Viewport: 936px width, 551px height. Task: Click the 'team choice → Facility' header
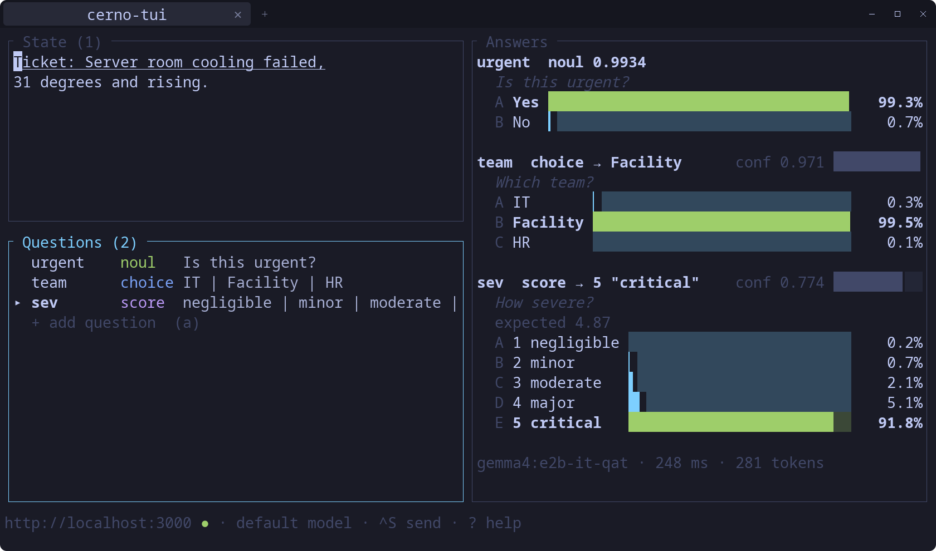[x=579, y=163]
